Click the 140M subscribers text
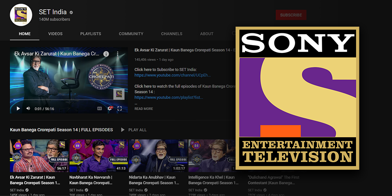The height and width of the screenshot is (196, 392). pos(54,19)
